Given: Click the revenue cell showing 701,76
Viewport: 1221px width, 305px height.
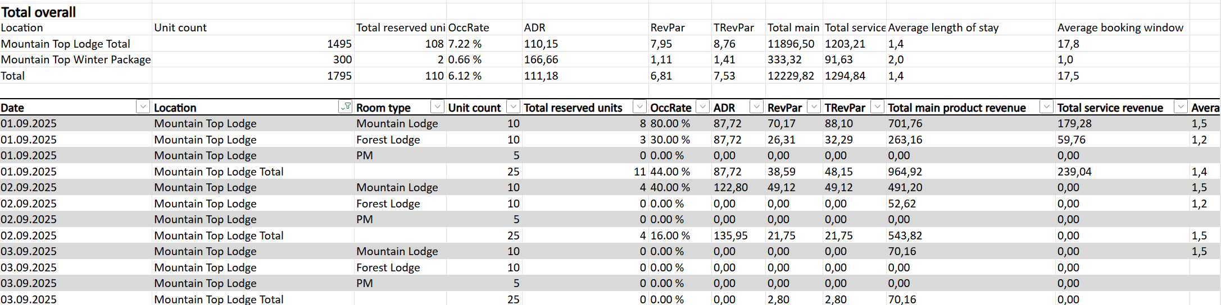Looking at the screenshot, I should (905, 123).
